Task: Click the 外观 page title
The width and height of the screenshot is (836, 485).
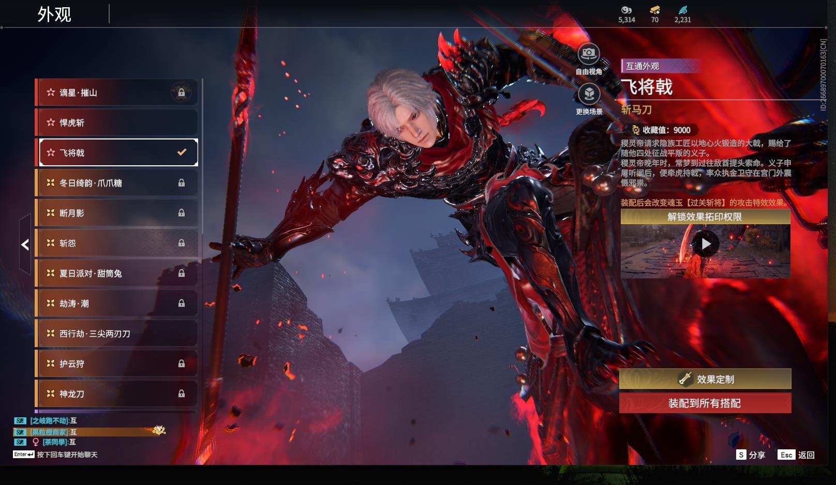Action: [54, 14]
